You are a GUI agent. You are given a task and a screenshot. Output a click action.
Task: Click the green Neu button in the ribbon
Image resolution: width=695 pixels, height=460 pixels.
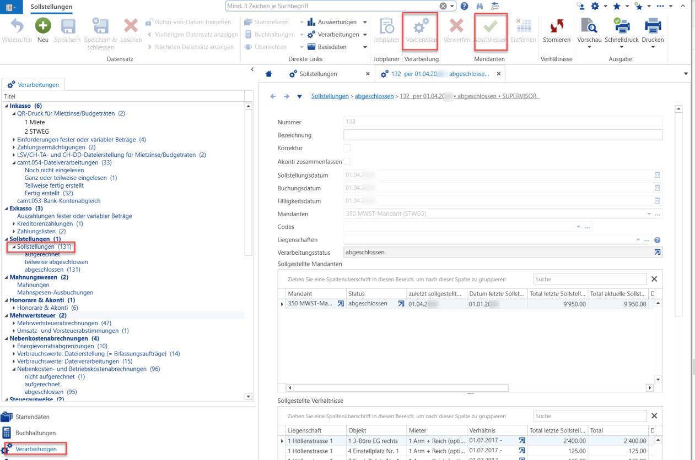43,26
